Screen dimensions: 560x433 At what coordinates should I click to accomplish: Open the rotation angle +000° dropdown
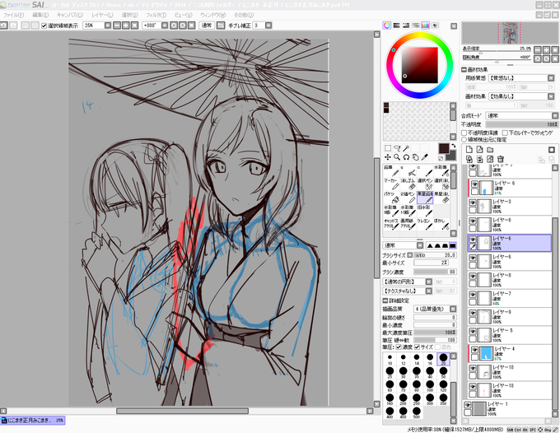(165, 26)
